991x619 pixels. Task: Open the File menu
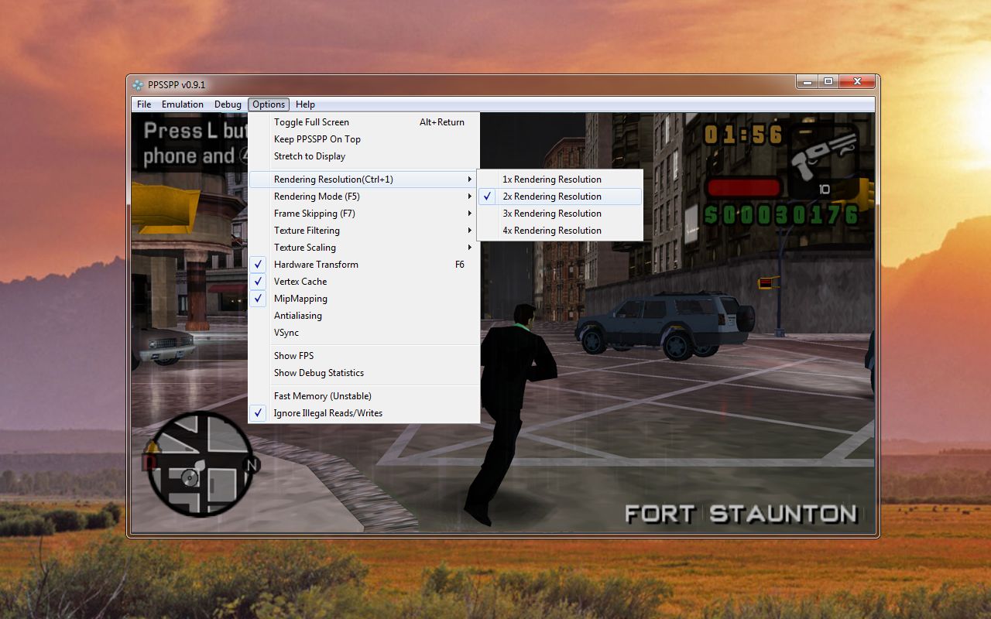pyautogui.click(x=144, y=104)
